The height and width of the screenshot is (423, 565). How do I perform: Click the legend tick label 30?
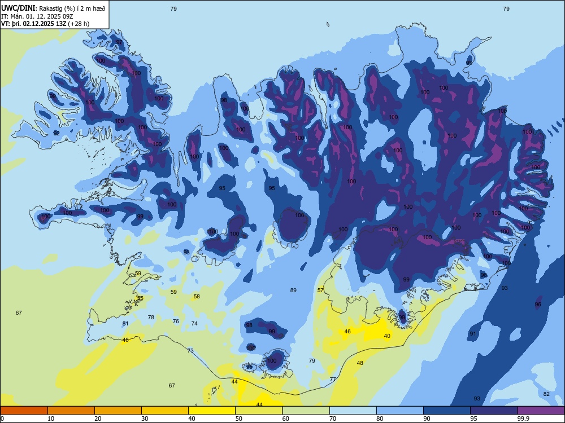tap(145, 418)
